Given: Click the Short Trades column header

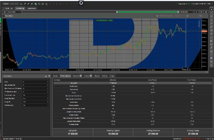Looking at the screenshot, I should click(192, 80).
